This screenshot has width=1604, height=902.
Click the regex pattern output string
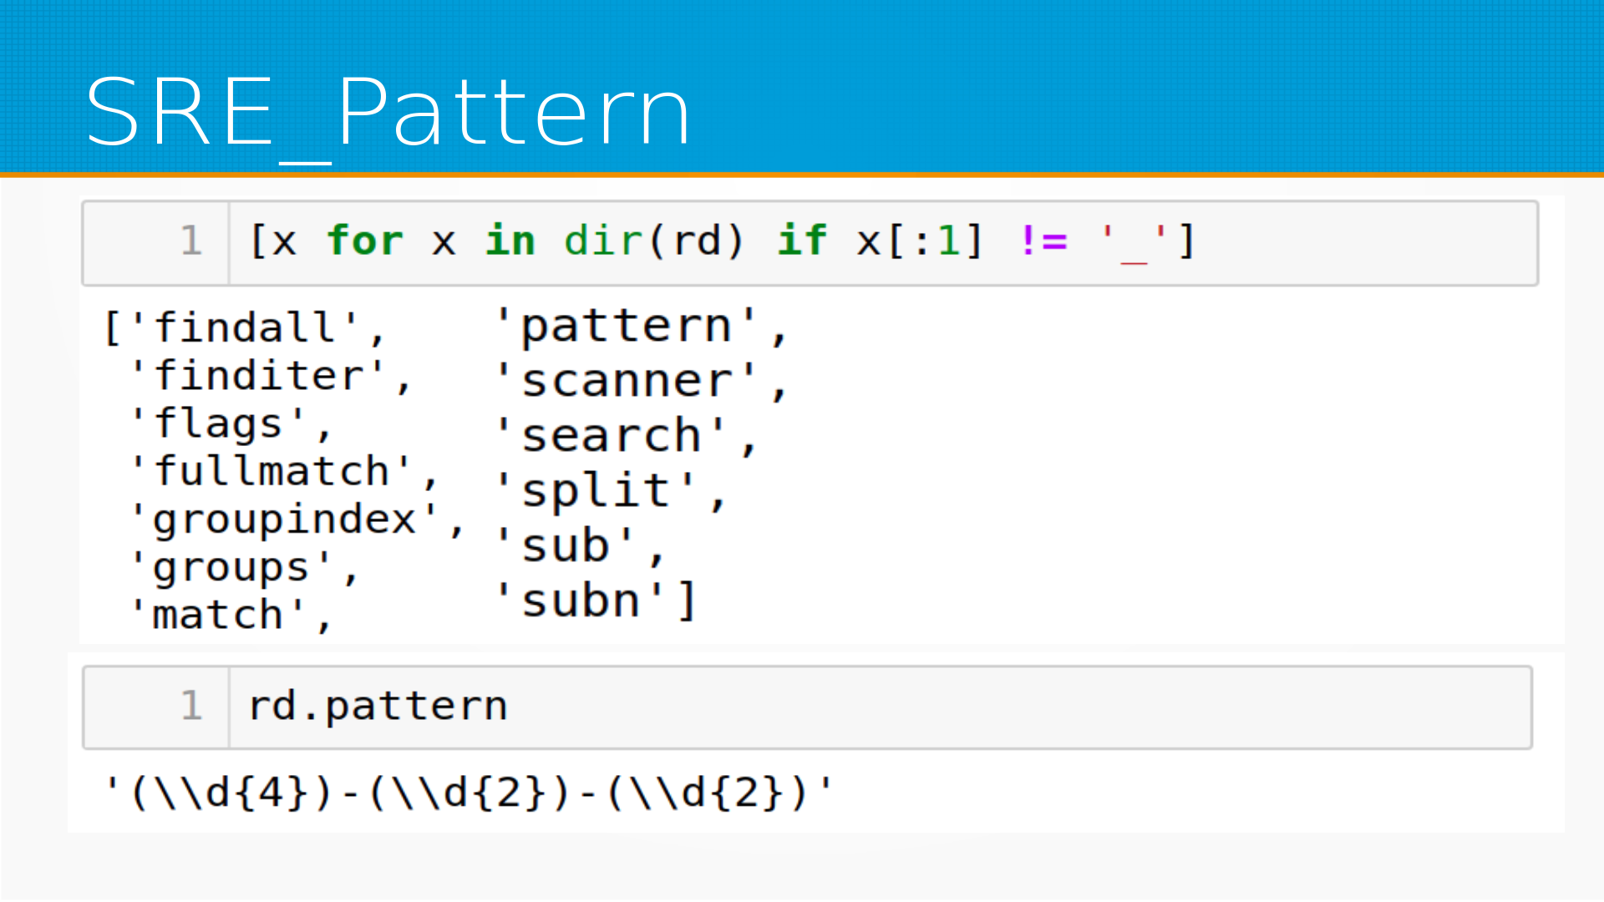pos(468,793)
